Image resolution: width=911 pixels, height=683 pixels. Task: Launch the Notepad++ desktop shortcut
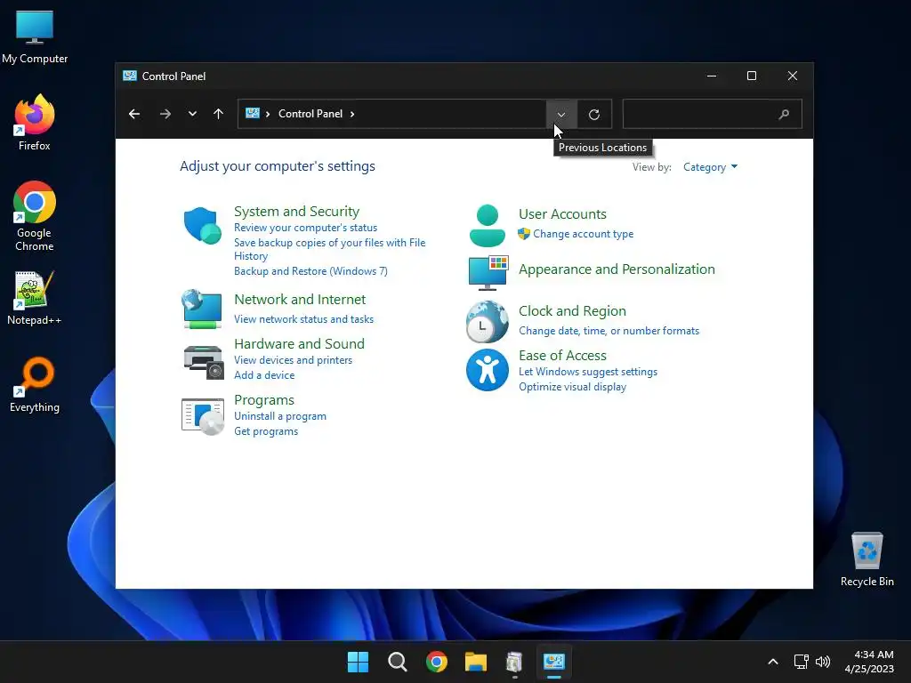35,297
